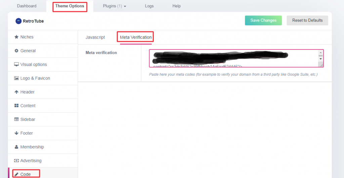Screen dimensions: 344x178
Task: Click the Header up-arrow icon
Action: [16, 92]
